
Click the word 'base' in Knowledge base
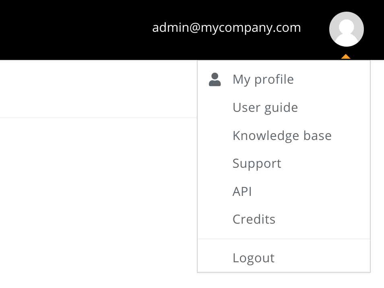coord(318,136)
